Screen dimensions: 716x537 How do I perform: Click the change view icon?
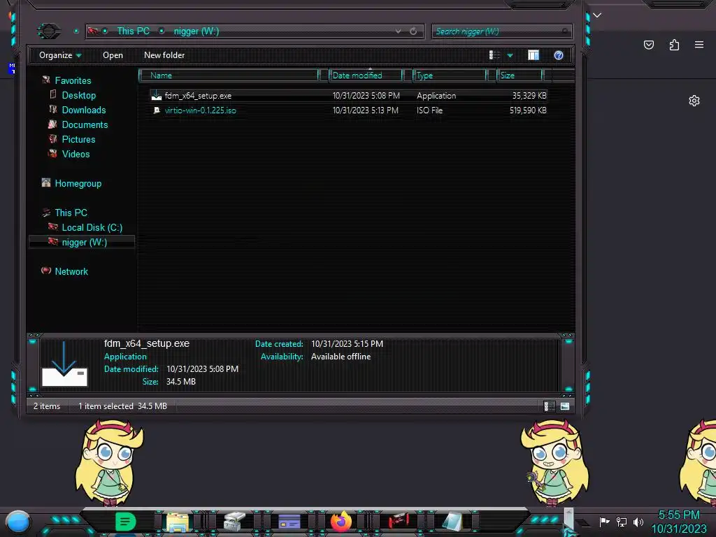coord(494,55)
